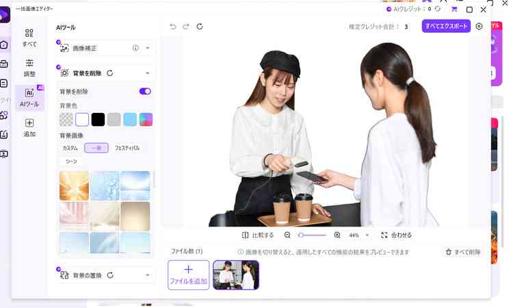The height and width of the screenshot is (308, 513).
Task: Redo the last undone edit
Action: click(x=186, y=27)
